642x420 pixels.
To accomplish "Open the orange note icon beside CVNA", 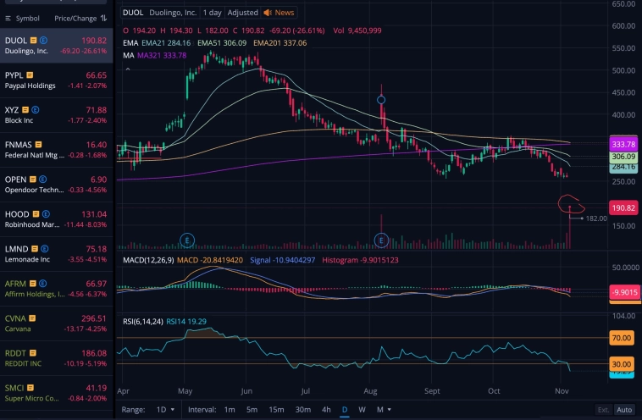I will point(32,318).
